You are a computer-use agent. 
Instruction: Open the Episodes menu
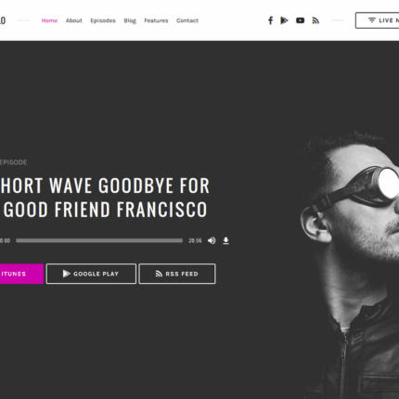click(x=103, y=20)
